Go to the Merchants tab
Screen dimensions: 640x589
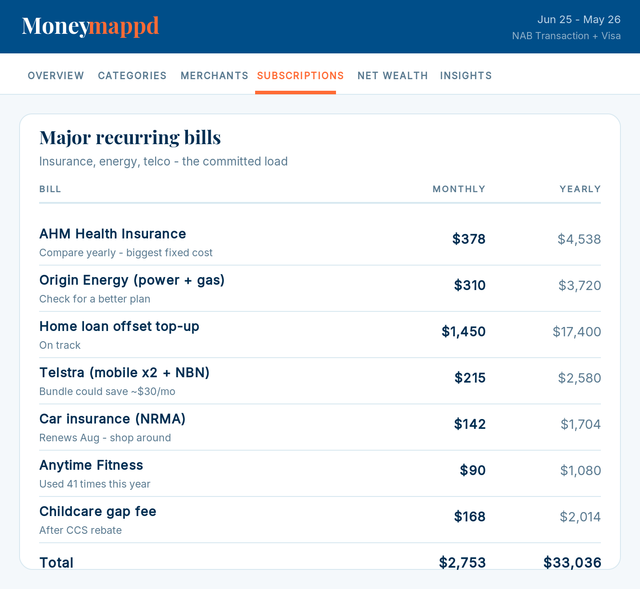click(214, 76)
